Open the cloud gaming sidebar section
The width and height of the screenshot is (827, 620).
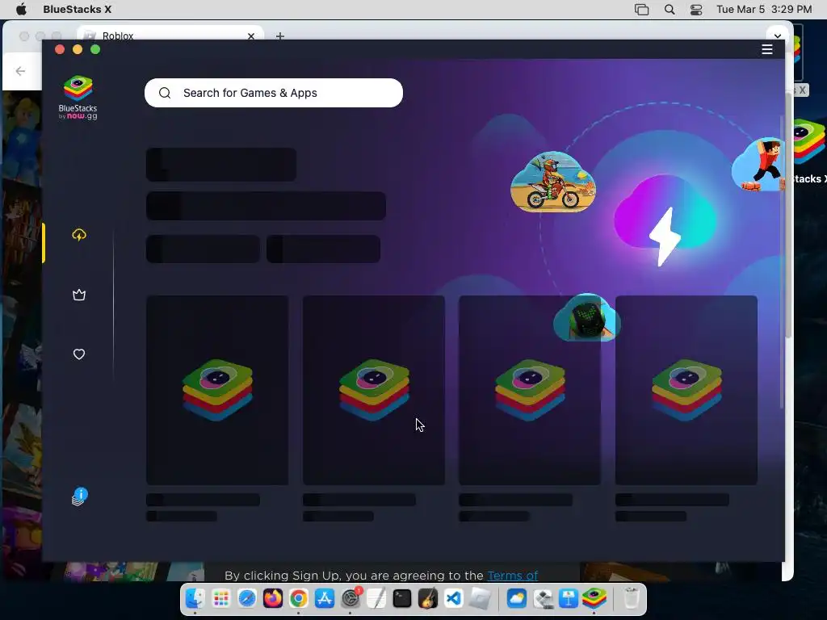point(79,235)
